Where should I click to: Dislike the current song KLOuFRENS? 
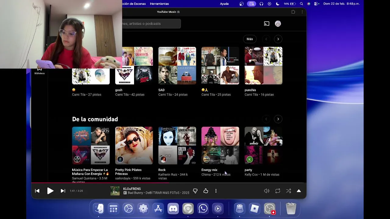(195, 191)
